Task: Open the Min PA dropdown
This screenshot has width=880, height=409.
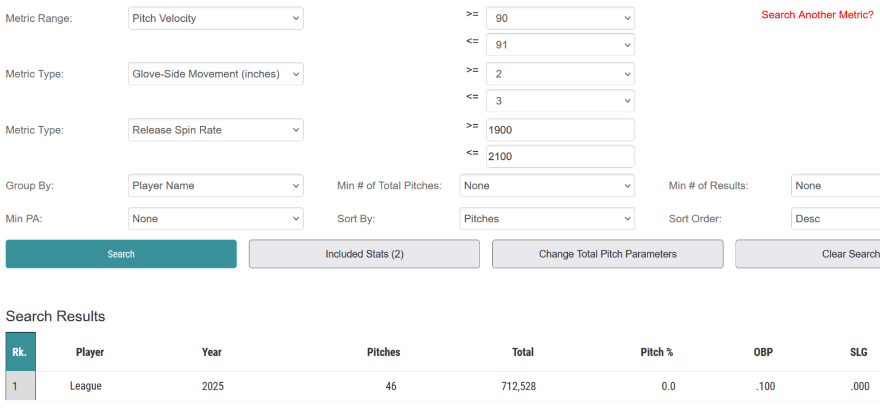Action: point(215,219)
